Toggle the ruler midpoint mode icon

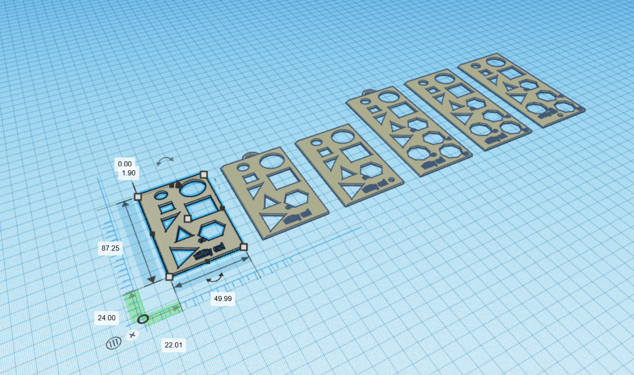[x=114, y=343]
